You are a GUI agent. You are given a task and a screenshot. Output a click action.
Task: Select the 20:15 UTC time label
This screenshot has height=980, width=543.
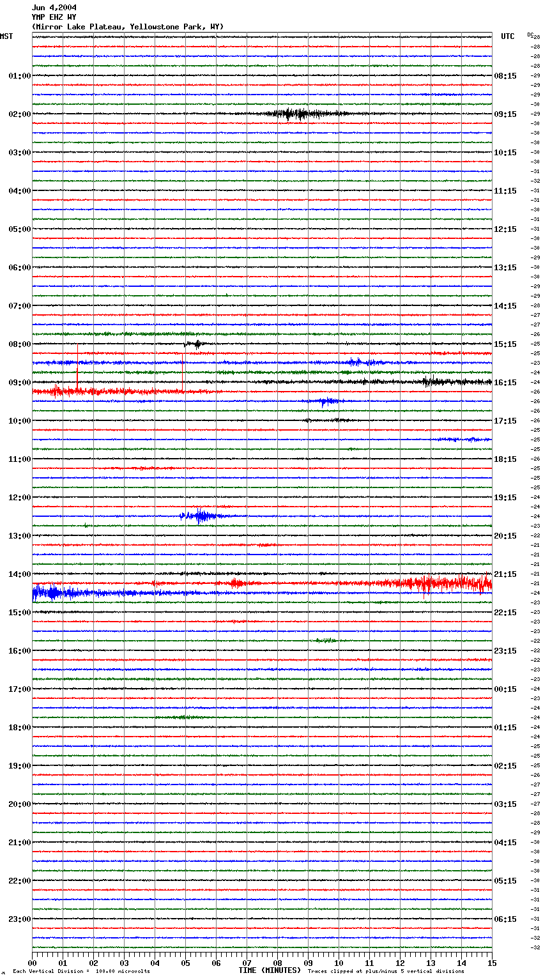[x=505, y=536]
